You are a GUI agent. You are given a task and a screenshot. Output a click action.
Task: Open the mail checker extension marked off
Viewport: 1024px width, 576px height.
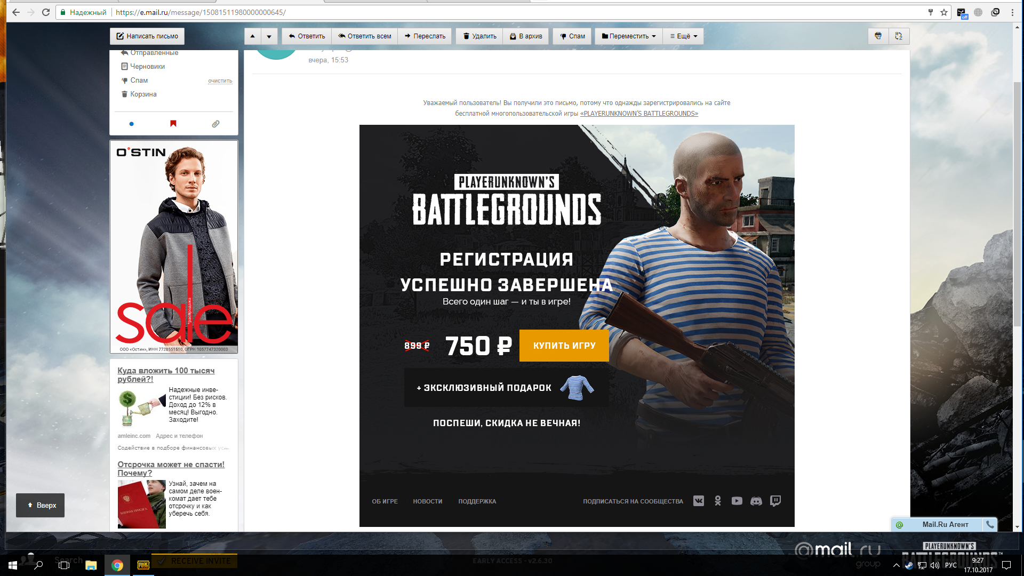pos(962,13)
